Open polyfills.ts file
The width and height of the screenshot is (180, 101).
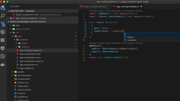pos(23,97)
